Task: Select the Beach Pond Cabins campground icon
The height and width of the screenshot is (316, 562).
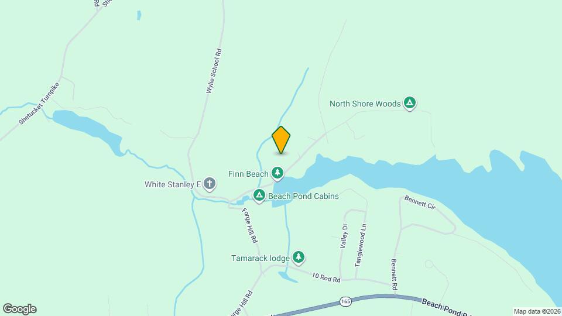Action: (x=259, y=195)
